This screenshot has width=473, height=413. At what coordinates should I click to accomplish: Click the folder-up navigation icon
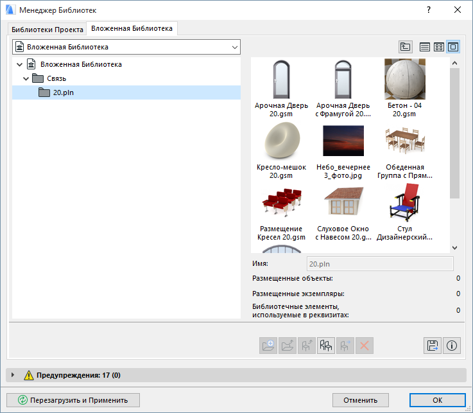[x=405, y=47]
